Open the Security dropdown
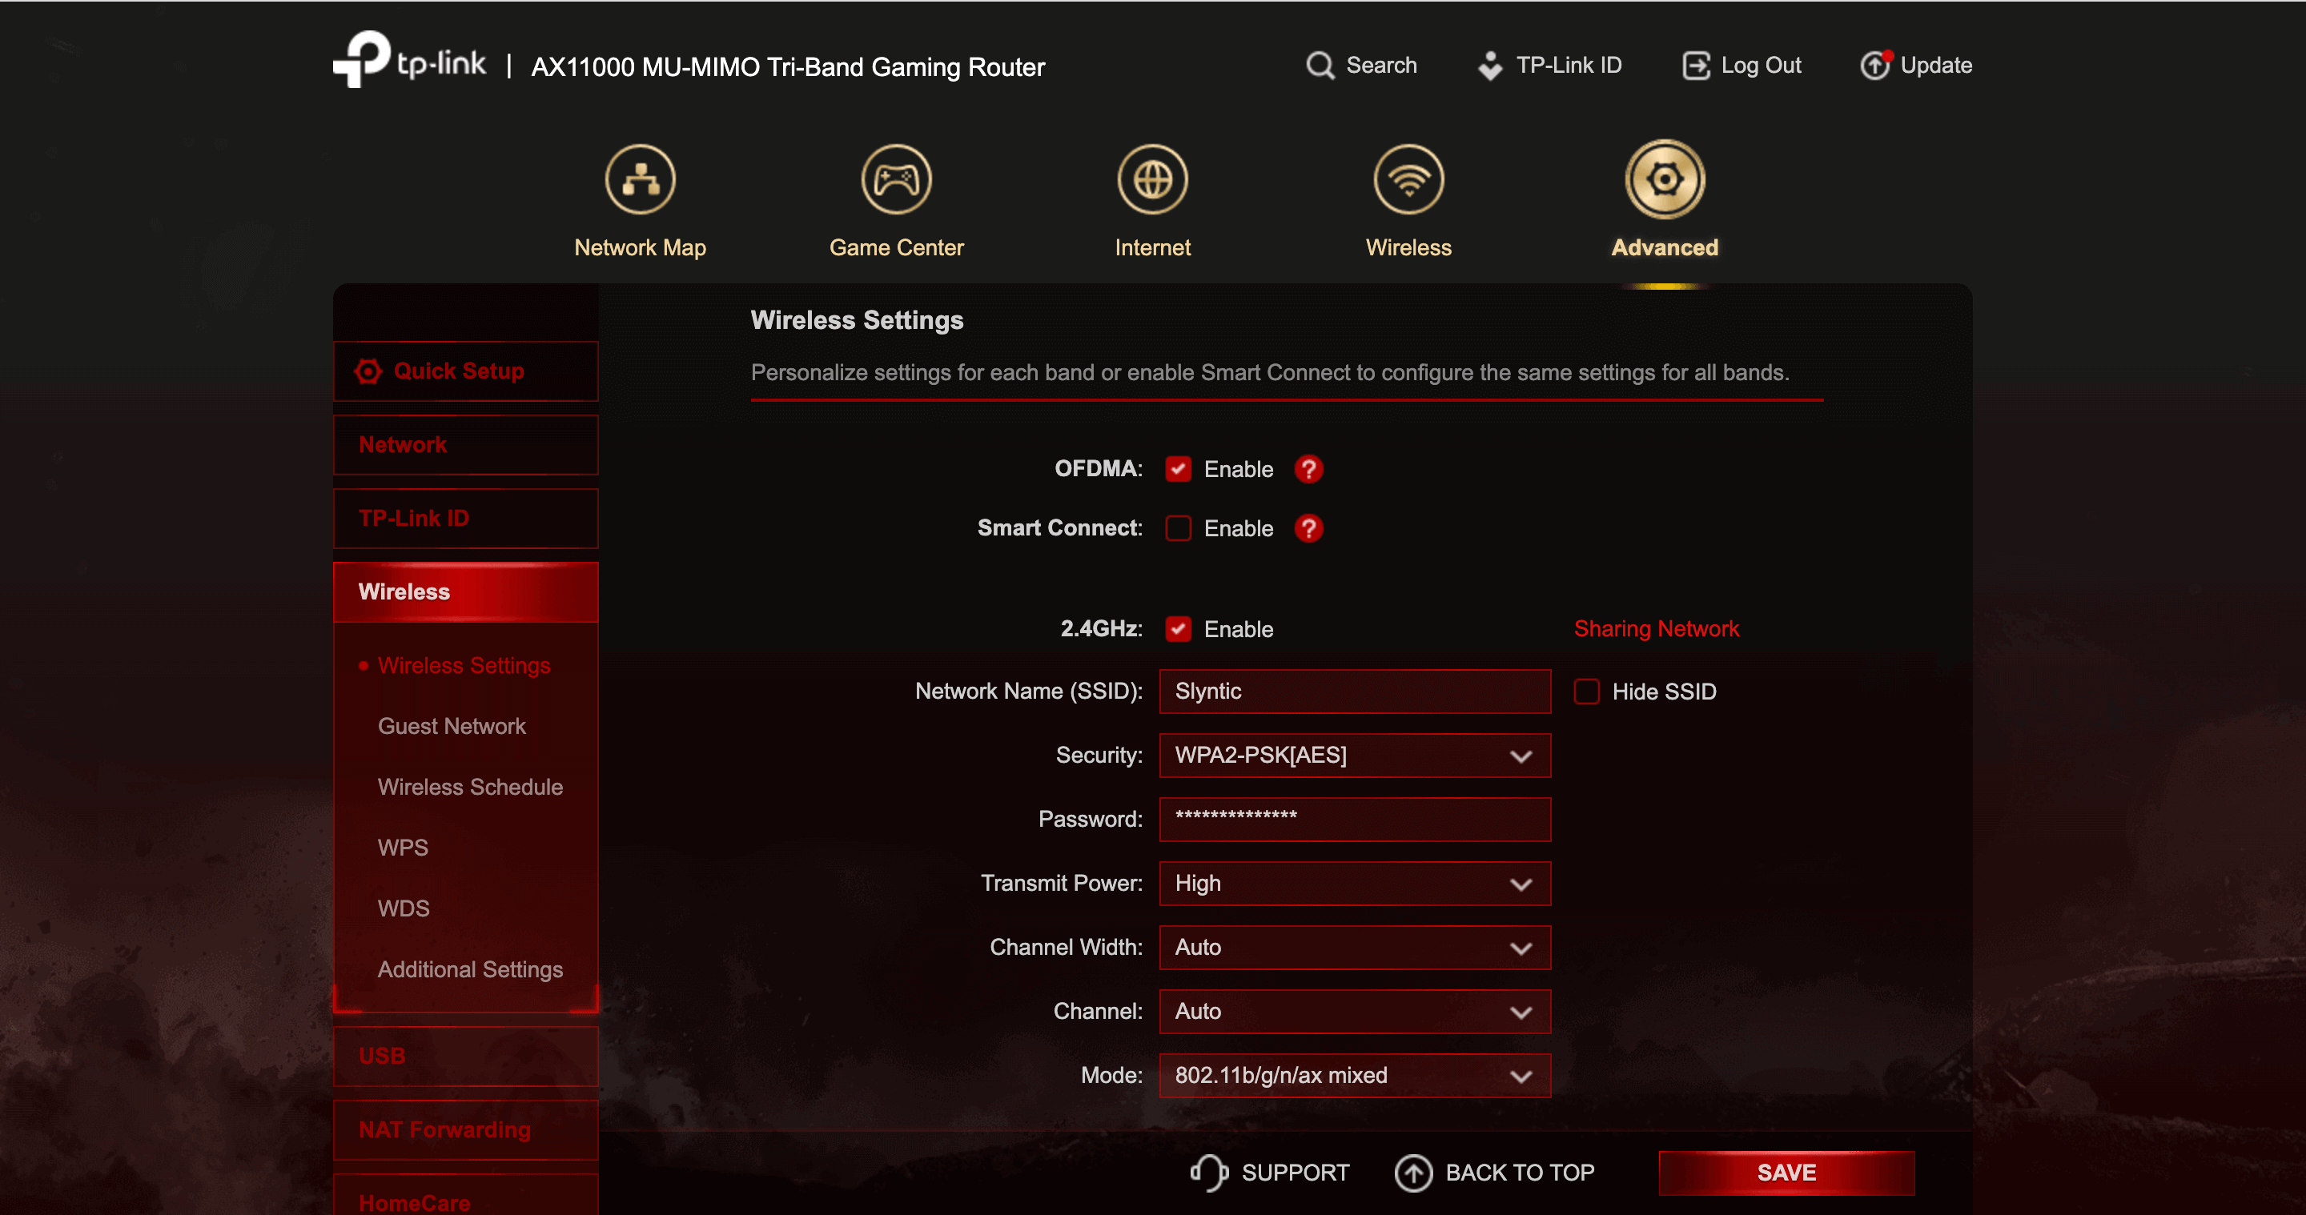The image size is (2306, 1215). click(1355, 756)
